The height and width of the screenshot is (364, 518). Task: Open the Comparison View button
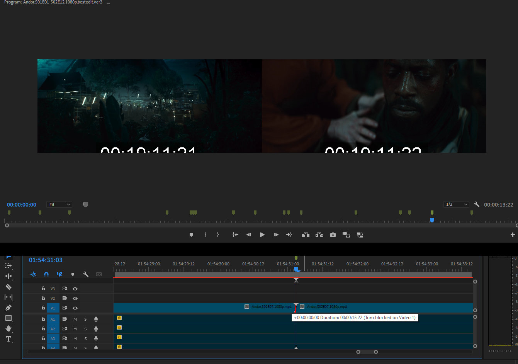pyautogui.click(x=346, y=235)
